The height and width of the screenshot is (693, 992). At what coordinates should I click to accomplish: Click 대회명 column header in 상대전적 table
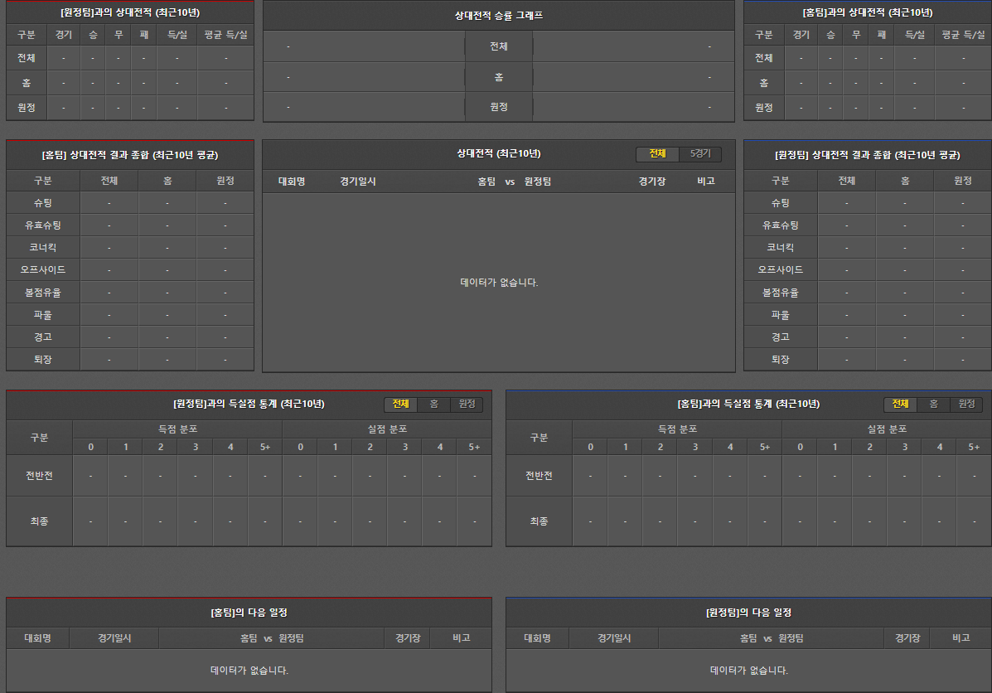[x=292, y=182]
